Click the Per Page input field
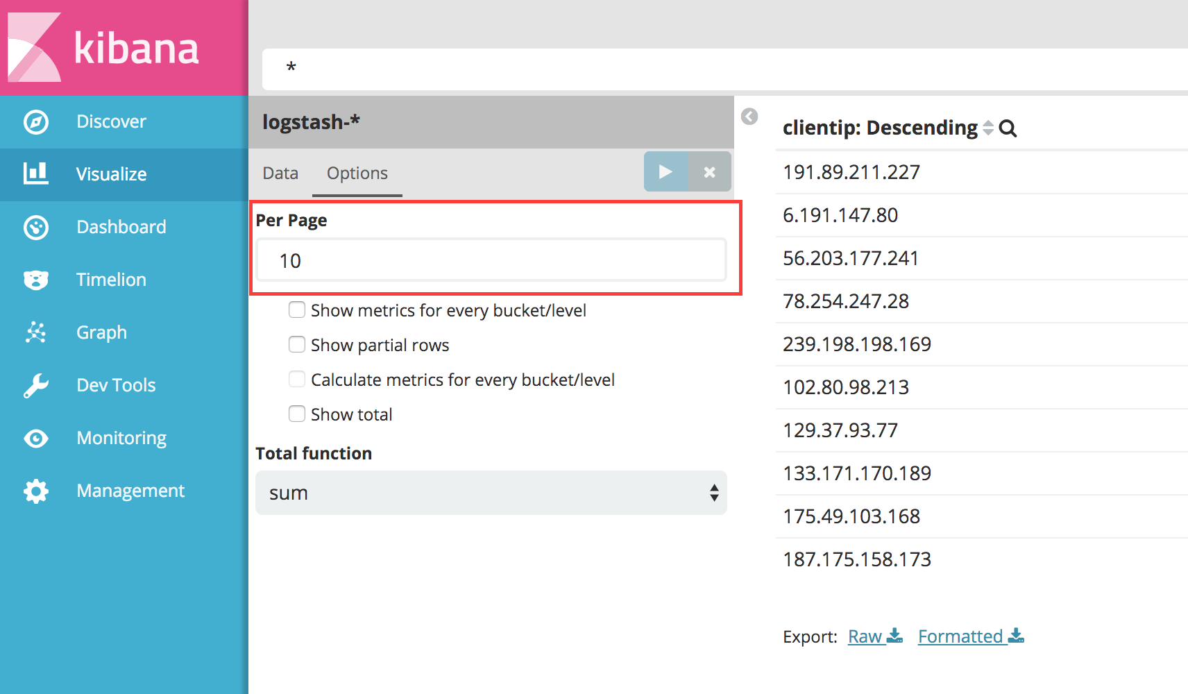Image resolution: width=1188 pixels, height=694 pixels. click(491, 260)
